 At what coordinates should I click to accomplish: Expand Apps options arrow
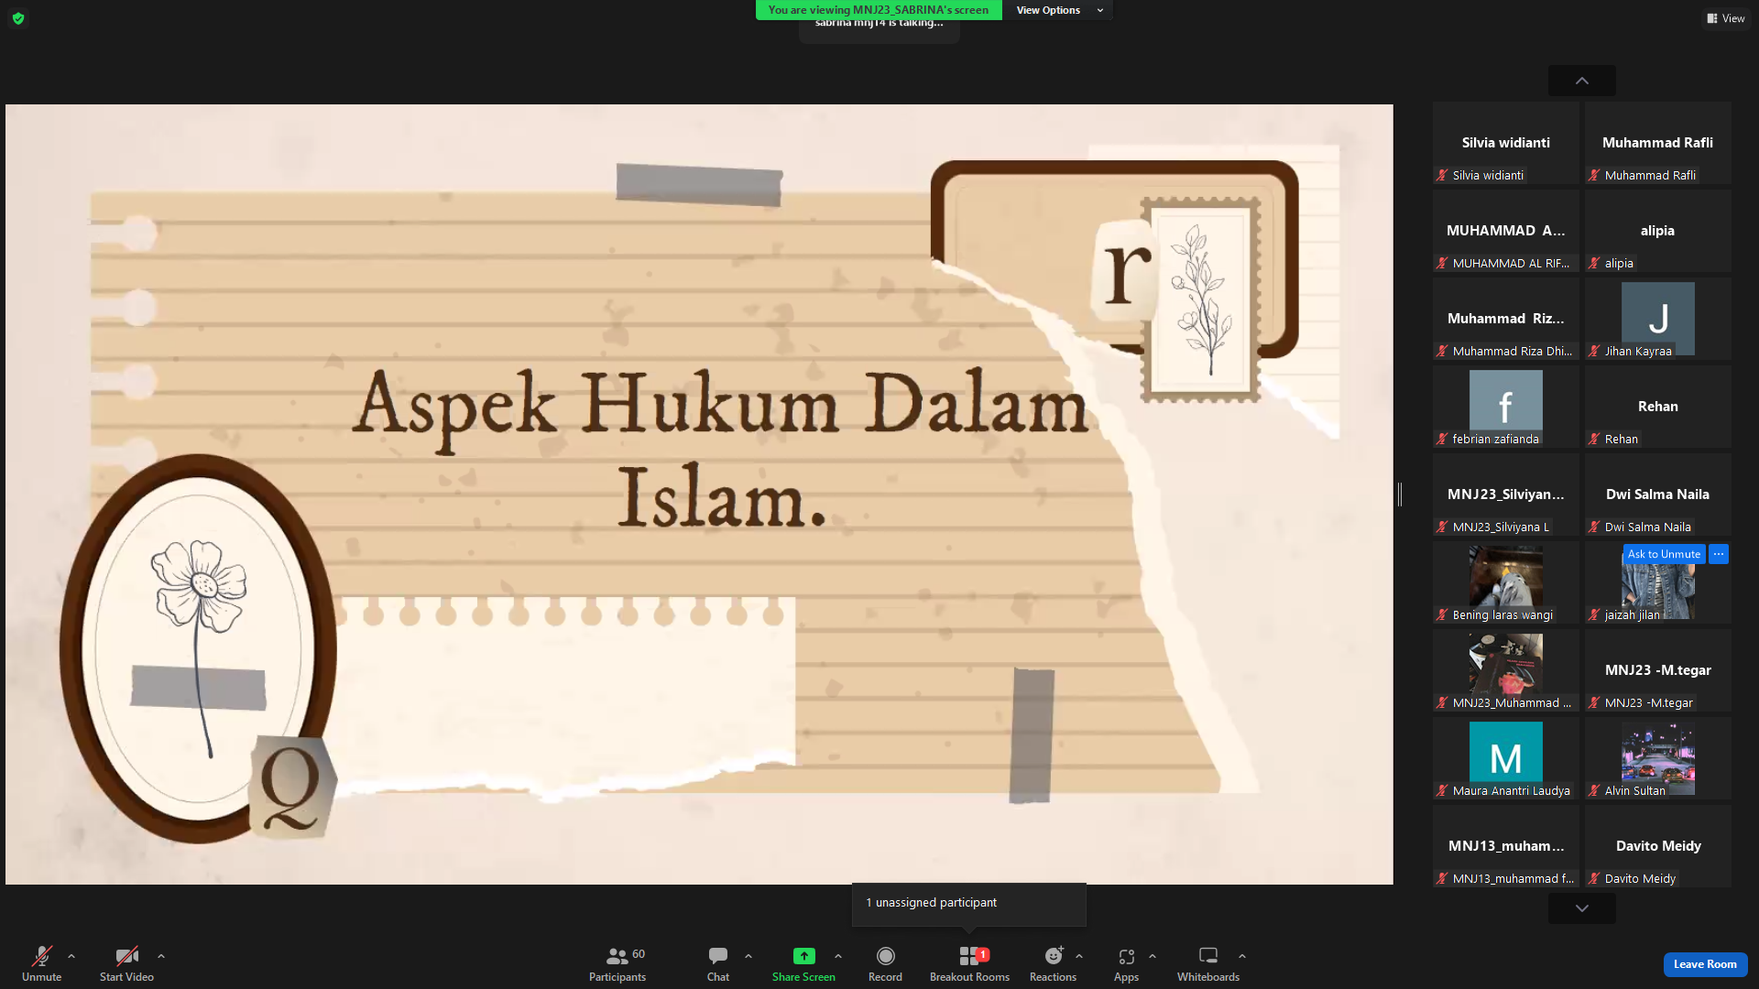[1153, 956]
